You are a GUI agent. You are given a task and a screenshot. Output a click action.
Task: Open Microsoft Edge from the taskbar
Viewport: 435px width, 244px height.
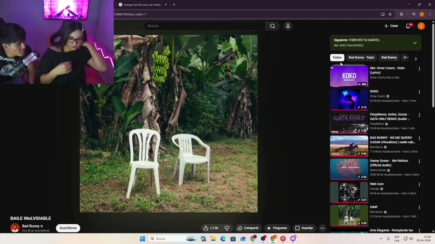coord(223,239)
